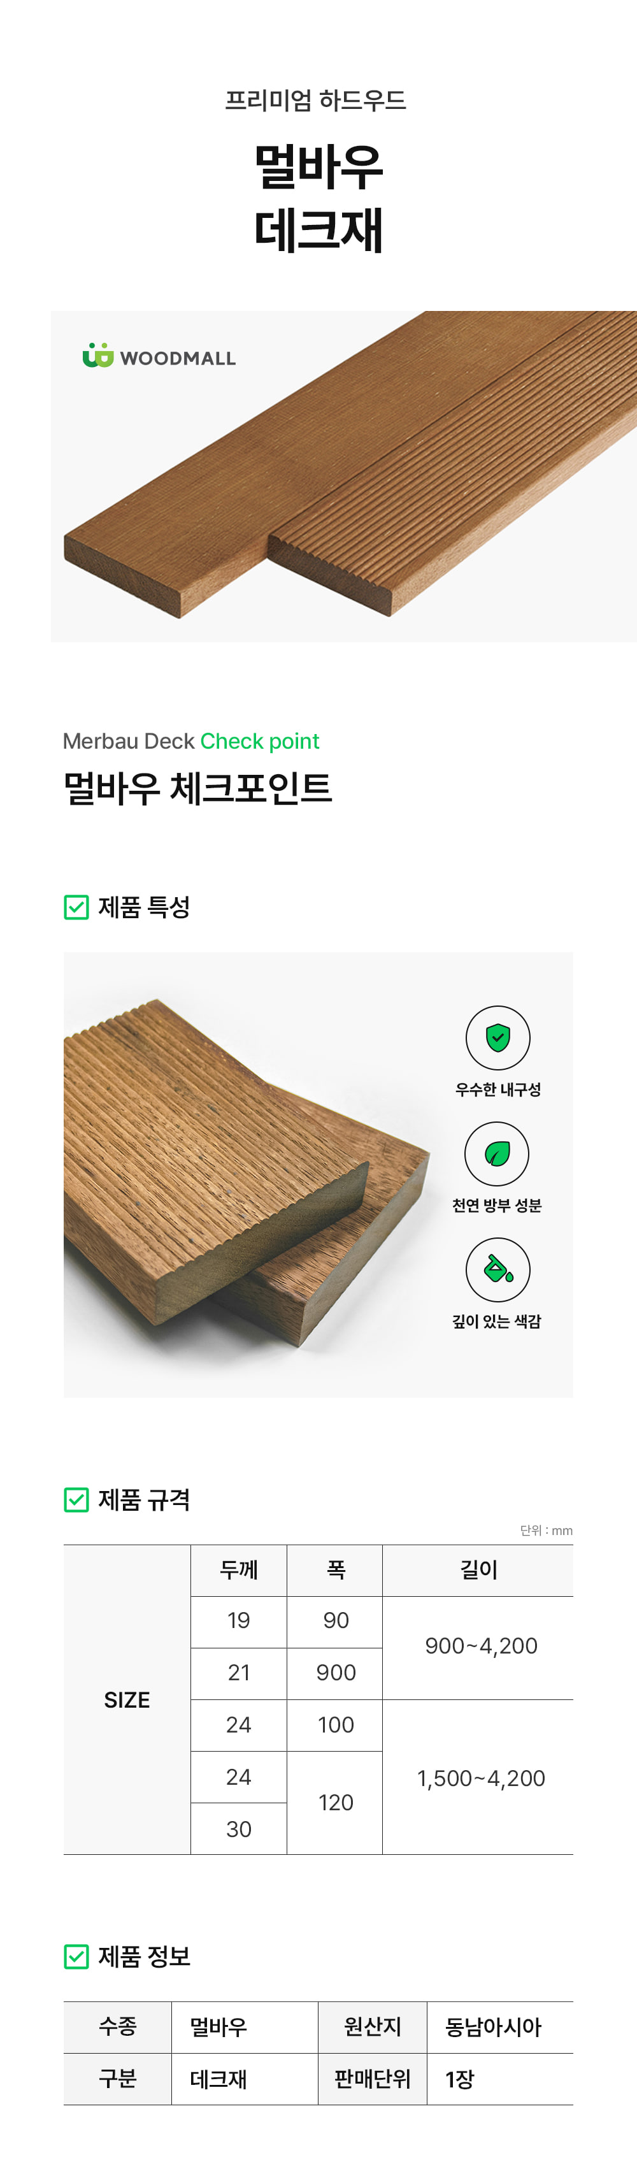Click the SIZE row label cell

click(x=127, y=1699)
